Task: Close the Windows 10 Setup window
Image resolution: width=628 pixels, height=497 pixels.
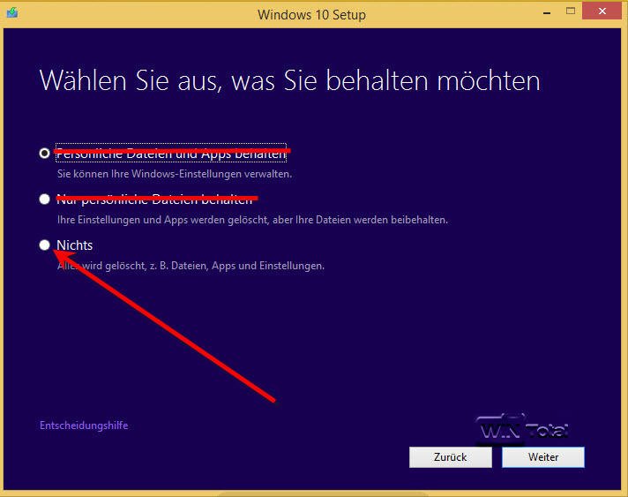Action: tap(602, 11)
